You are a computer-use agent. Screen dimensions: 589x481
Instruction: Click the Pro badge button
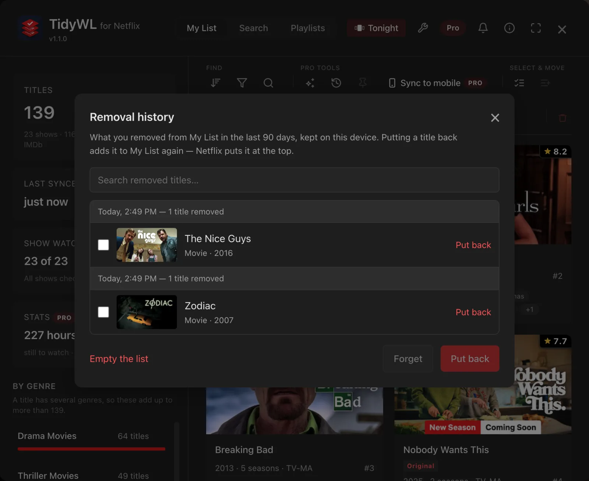(453, 28)
